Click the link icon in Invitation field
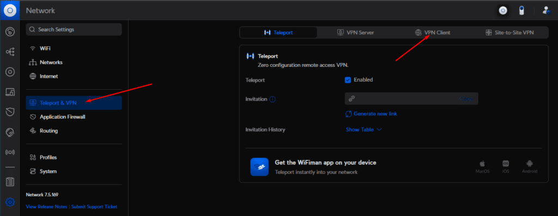Screen dimensions: 558x216 [351, 99]
